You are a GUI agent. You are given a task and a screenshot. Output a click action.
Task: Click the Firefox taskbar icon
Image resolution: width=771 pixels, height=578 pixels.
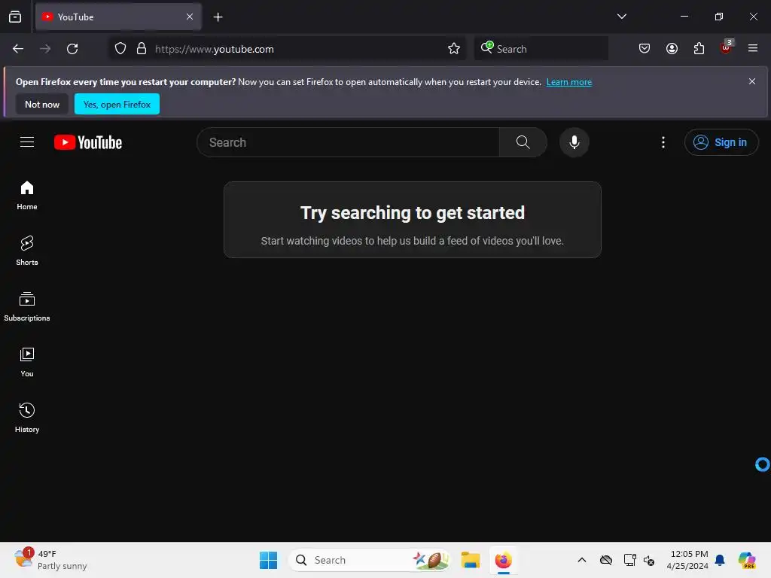tap(503, 560)
